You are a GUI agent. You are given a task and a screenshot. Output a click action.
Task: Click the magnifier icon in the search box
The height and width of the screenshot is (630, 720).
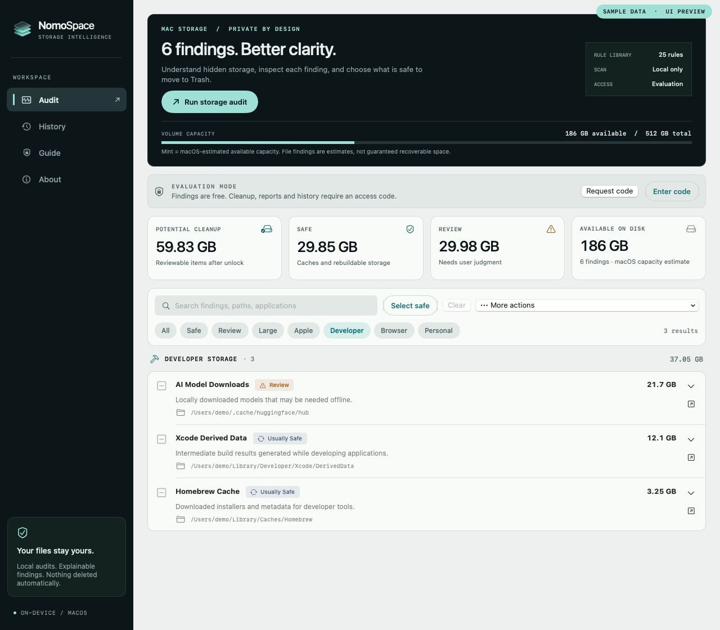[x=166, y=306]
